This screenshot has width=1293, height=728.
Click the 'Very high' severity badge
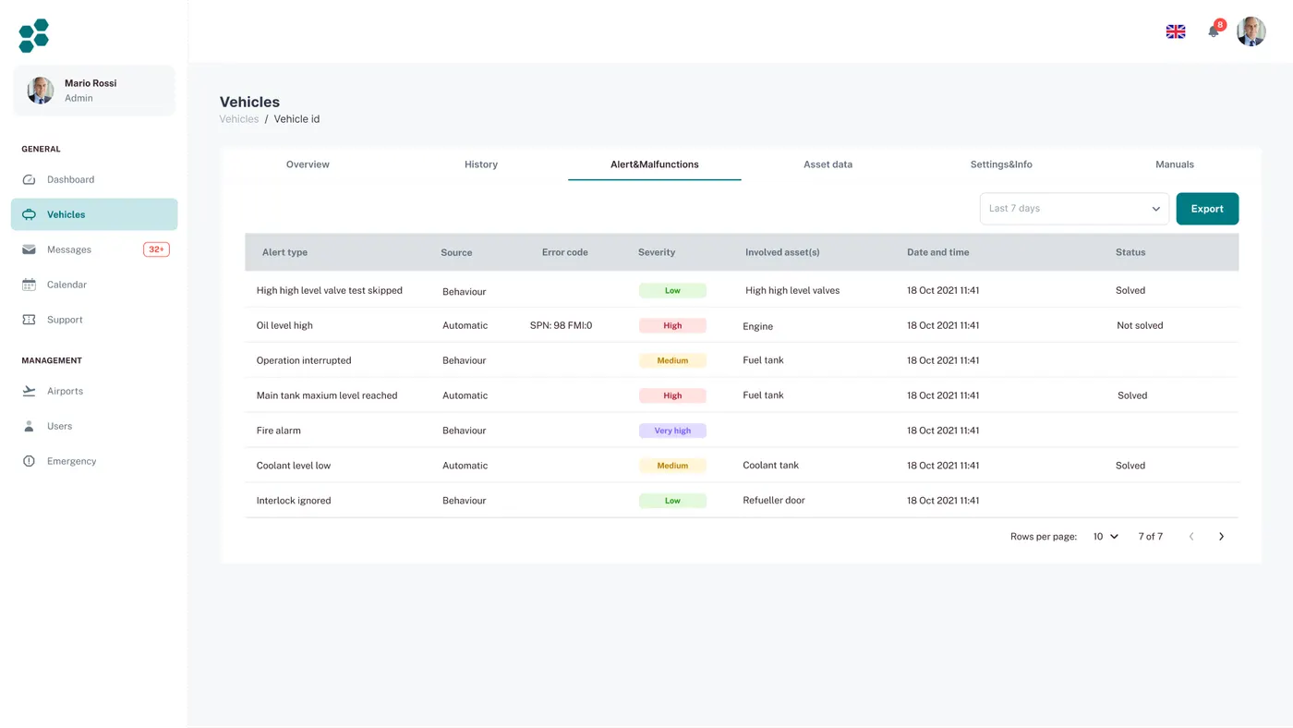coord(672,431)
